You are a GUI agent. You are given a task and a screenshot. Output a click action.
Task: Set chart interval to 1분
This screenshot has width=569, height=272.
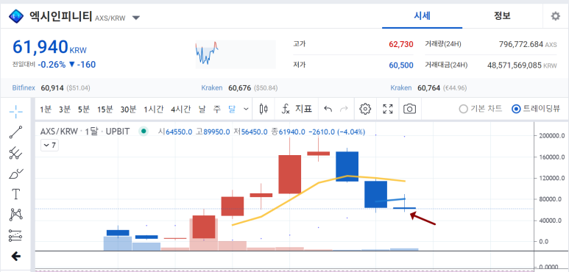point(46,109)
